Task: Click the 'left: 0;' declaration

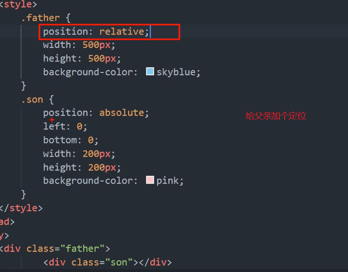Action: click(x=65, y=126)
